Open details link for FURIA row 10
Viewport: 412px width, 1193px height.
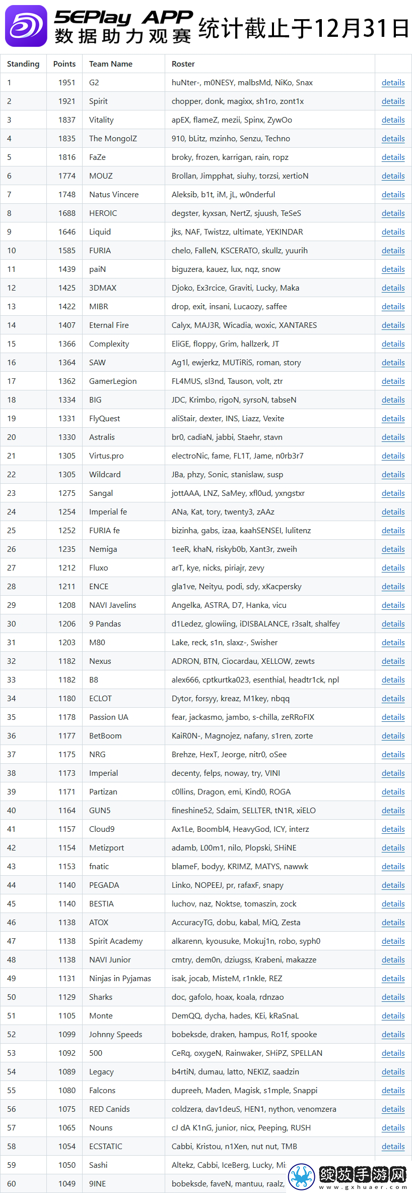(393, 251)
